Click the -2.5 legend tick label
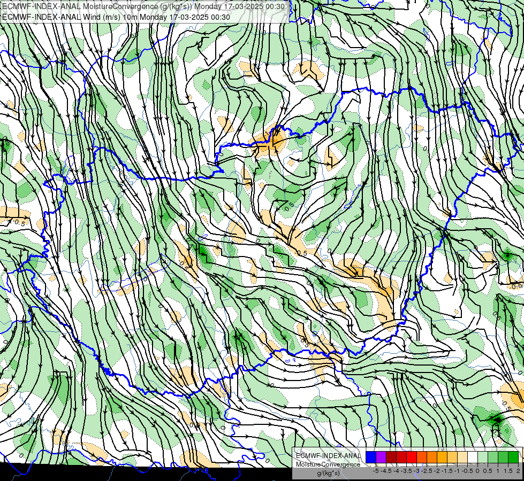Image resolution: width=524 pixels, height=481 pixels. tap(427, 471)
